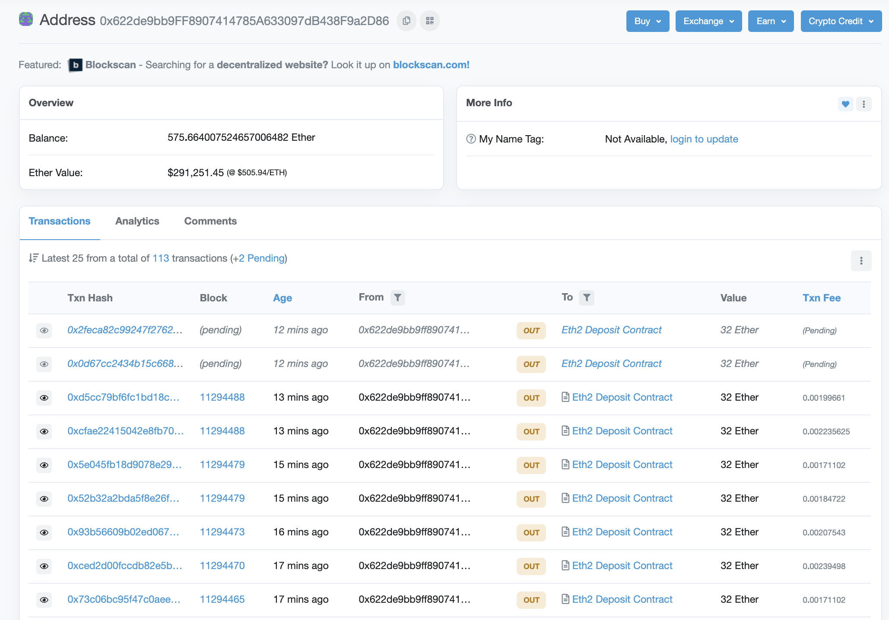Click contract icon in 0xcfae22415042e8fb70 row
889x620 pixels.
(x=565, y=431)
